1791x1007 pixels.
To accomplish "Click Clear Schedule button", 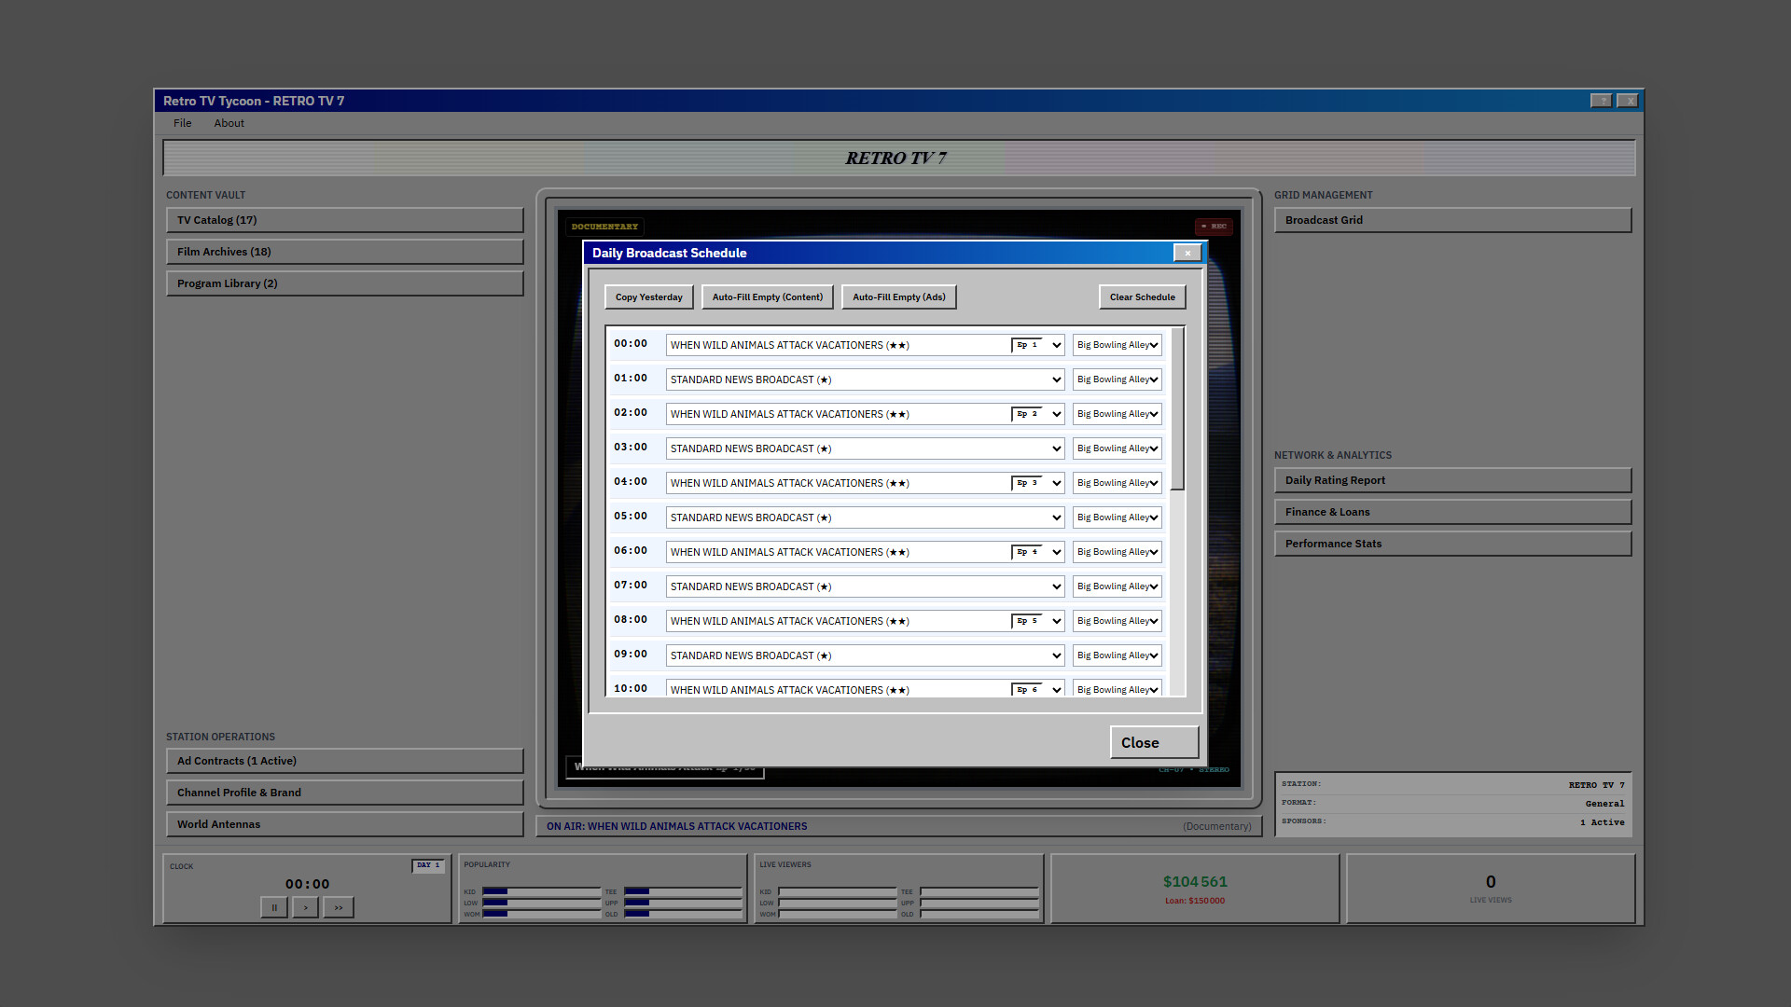I will [1143, 297].
